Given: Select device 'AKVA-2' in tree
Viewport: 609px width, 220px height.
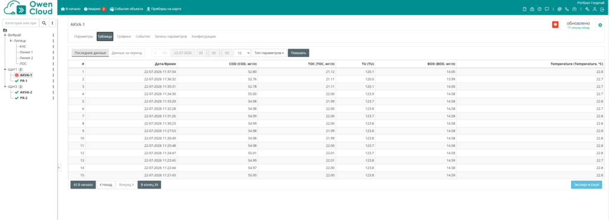Looking at the screenshot, I should (26, 92).
